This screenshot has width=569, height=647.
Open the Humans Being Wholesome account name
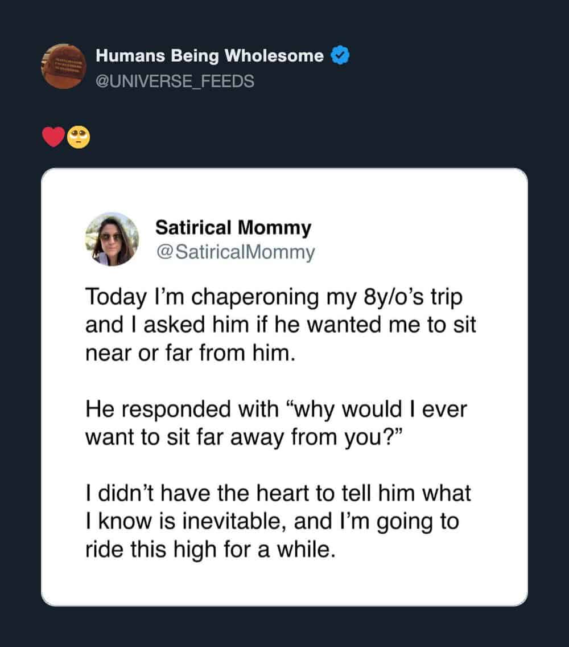click(x=209, y=56)
